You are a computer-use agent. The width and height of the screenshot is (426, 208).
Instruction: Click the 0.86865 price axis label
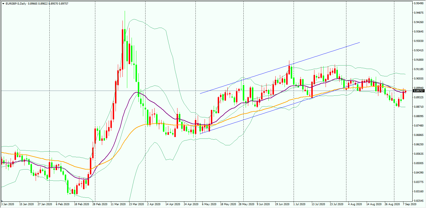point(419,135)
